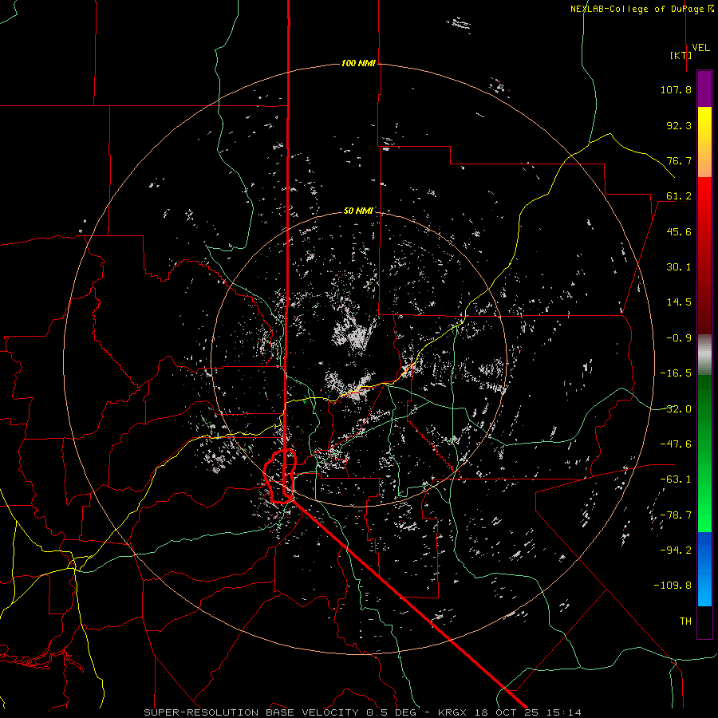Click the NEXLAB-College of DuPage label
The image size is (718, 718).
pyautogui.click(x=638, y=9)
